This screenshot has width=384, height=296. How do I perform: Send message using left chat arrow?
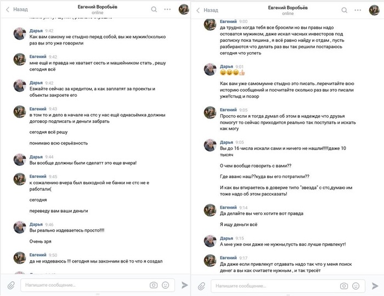click(184, 286)
